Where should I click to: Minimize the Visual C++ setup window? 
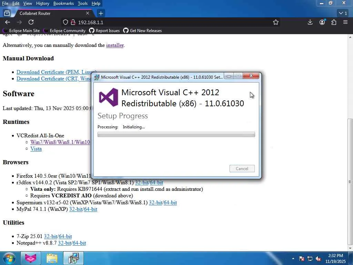tap(229, 76)
